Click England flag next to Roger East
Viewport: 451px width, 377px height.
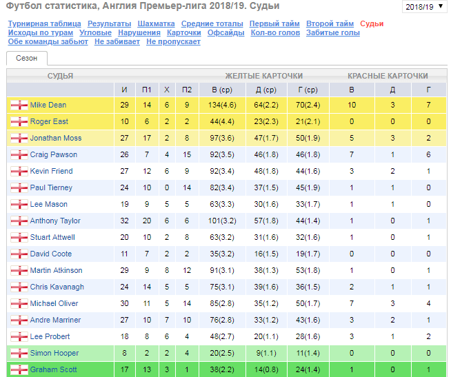point(19,122)
